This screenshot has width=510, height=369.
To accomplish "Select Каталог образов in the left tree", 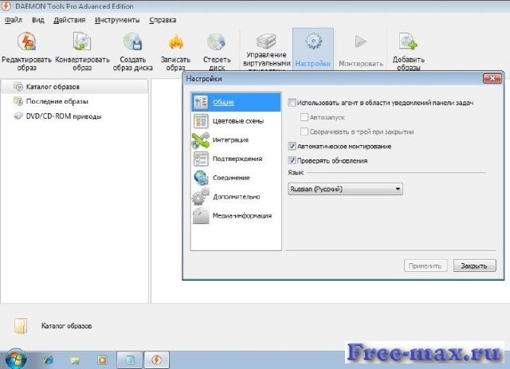I will tap(74, 87).
